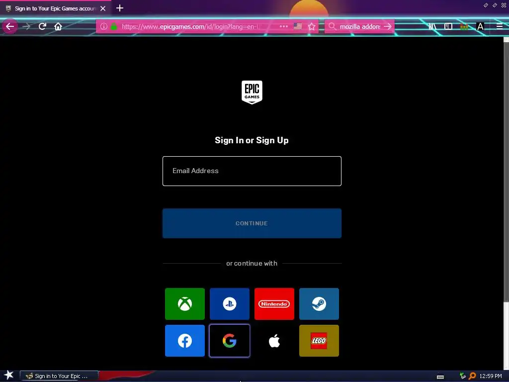
Task: Go back using the browser back arrow
Action: click(x=10, y=26)
